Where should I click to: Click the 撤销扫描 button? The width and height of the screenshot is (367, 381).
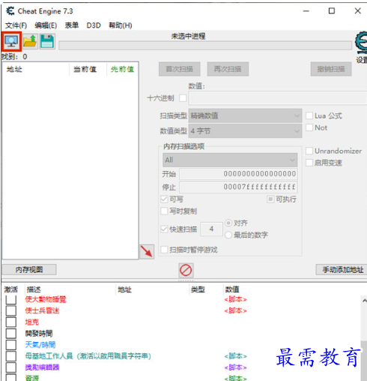click(331, 69)
